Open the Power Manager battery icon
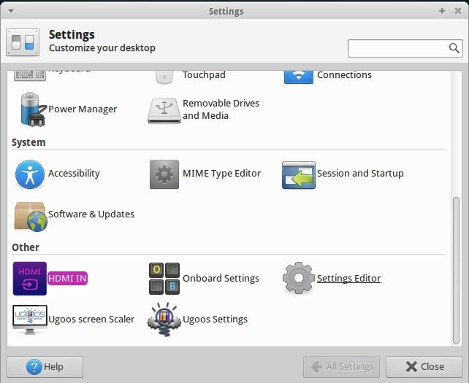Screen dimensions: 469x383 point(29,109)
